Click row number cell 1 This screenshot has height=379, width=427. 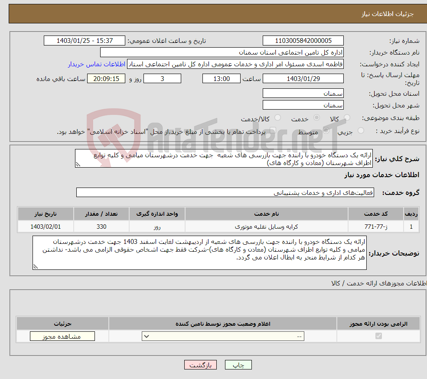click(x=411, y=227)
